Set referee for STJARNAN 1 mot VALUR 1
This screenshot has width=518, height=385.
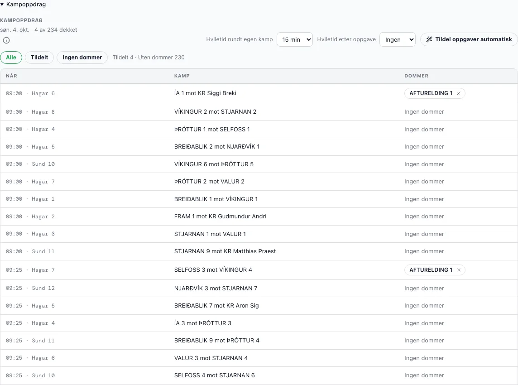coord(424,234)
